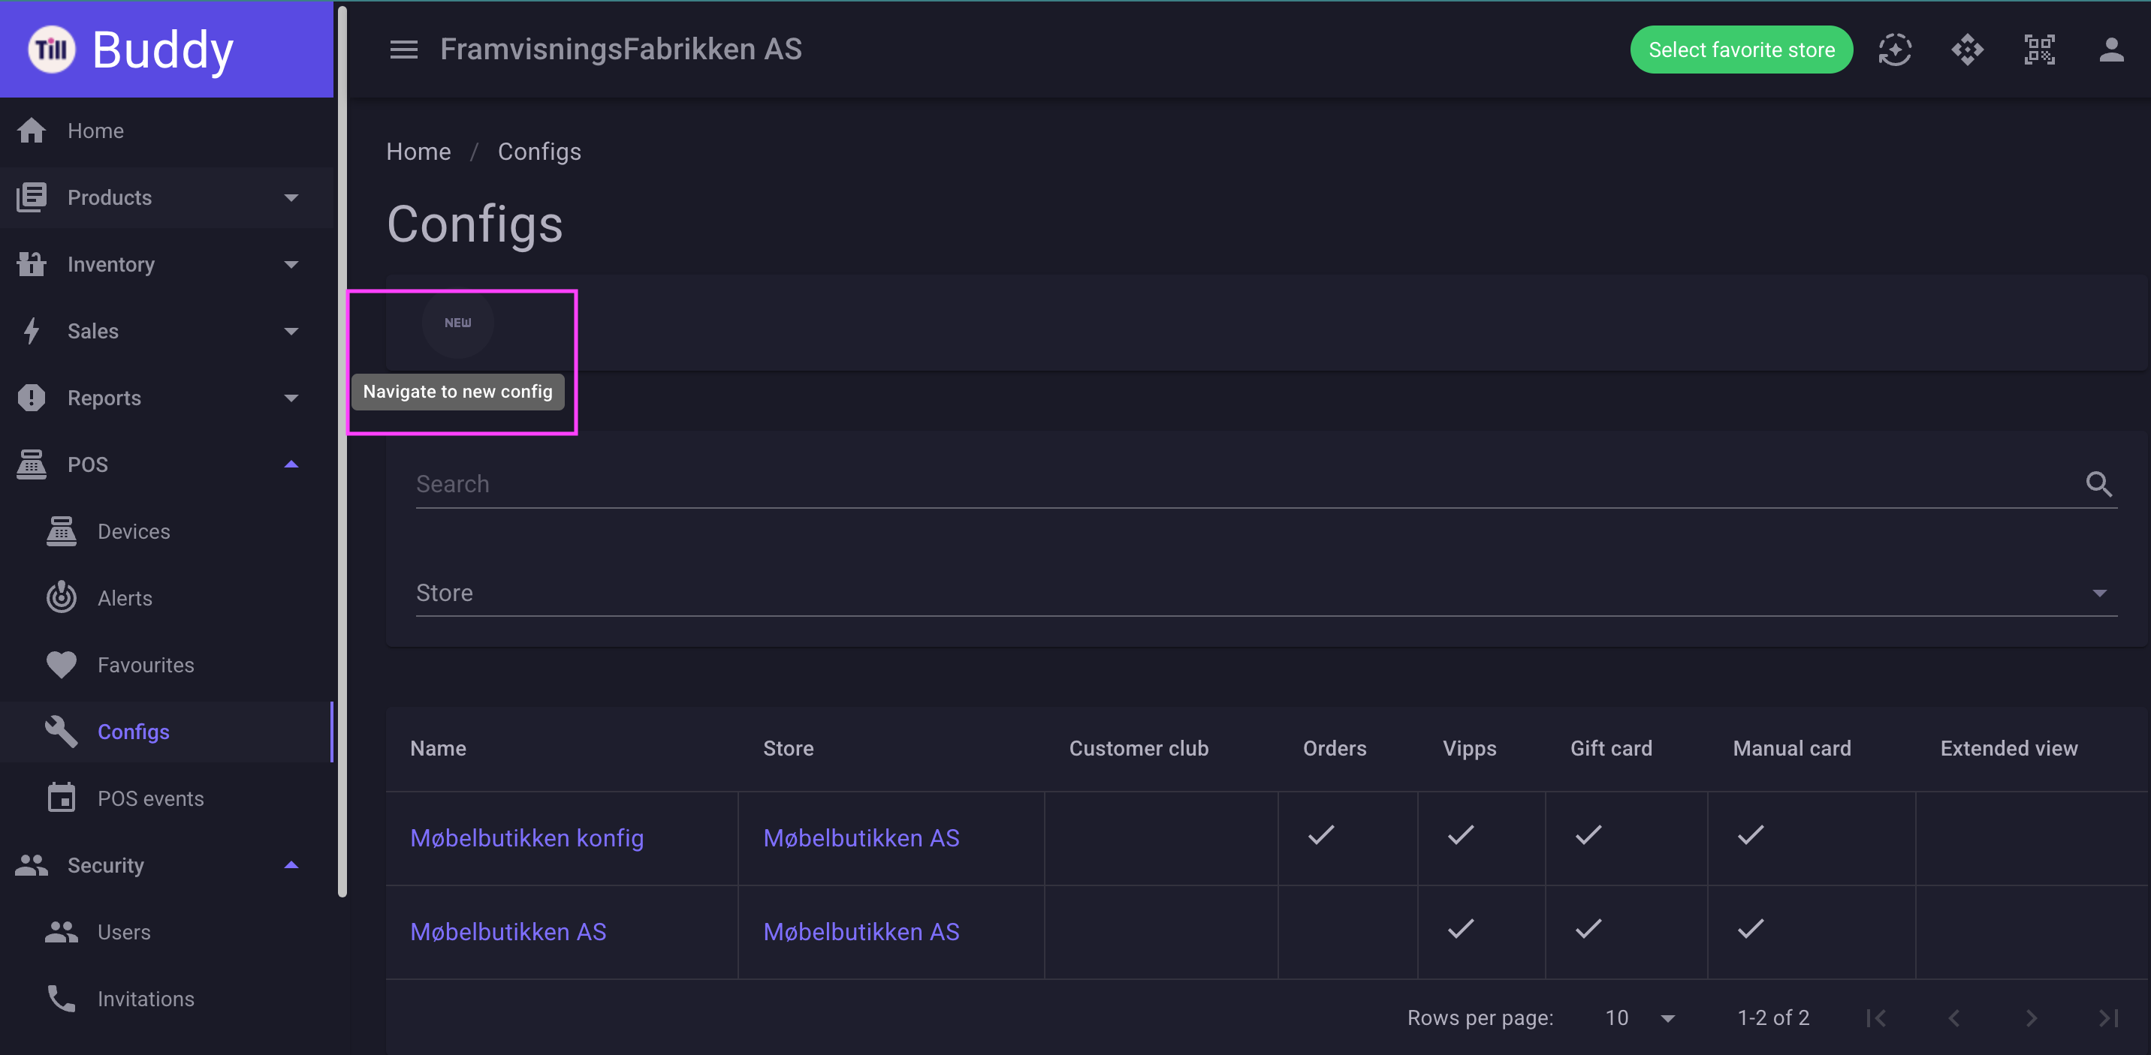
Task: Click the hamburger menu icon
Action: (403, 50)
